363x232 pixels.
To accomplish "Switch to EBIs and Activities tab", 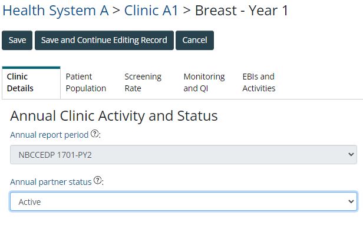I will pyautogui.click(x=259, y=82).
